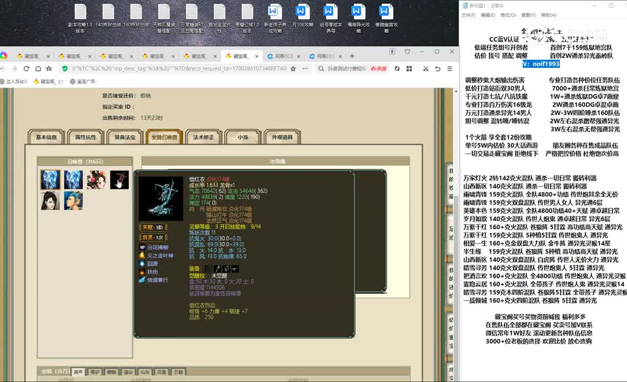Switch to the 属性抗性 tab
This screenshot has height=382, width=627.
click(x=85, y=137)
